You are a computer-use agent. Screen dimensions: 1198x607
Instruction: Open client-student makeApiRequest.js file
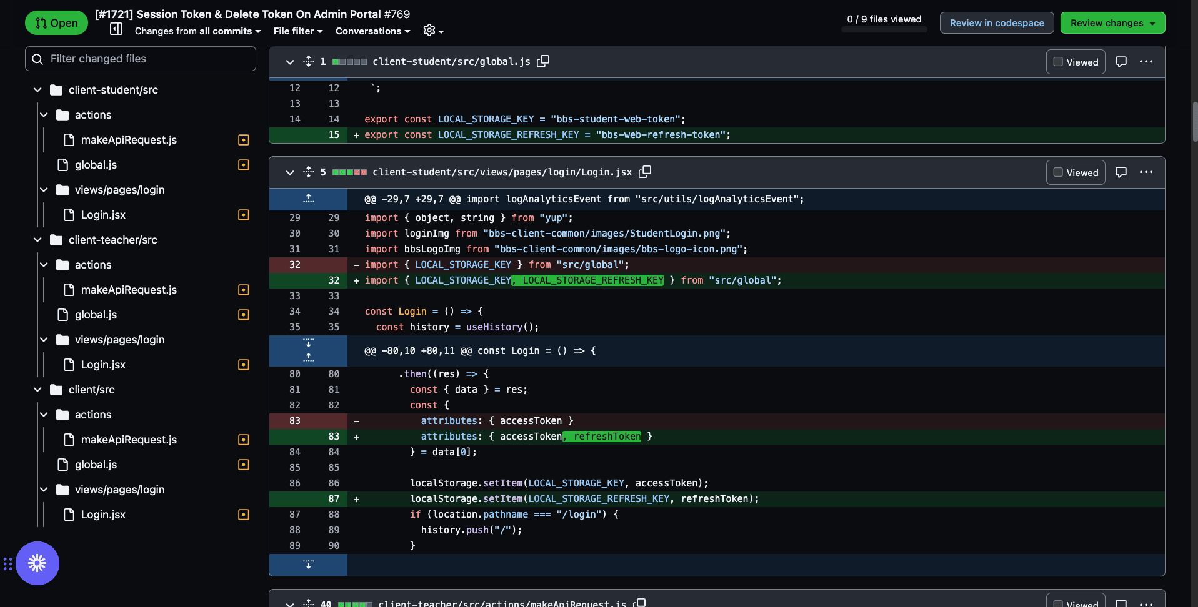(129, 140)
